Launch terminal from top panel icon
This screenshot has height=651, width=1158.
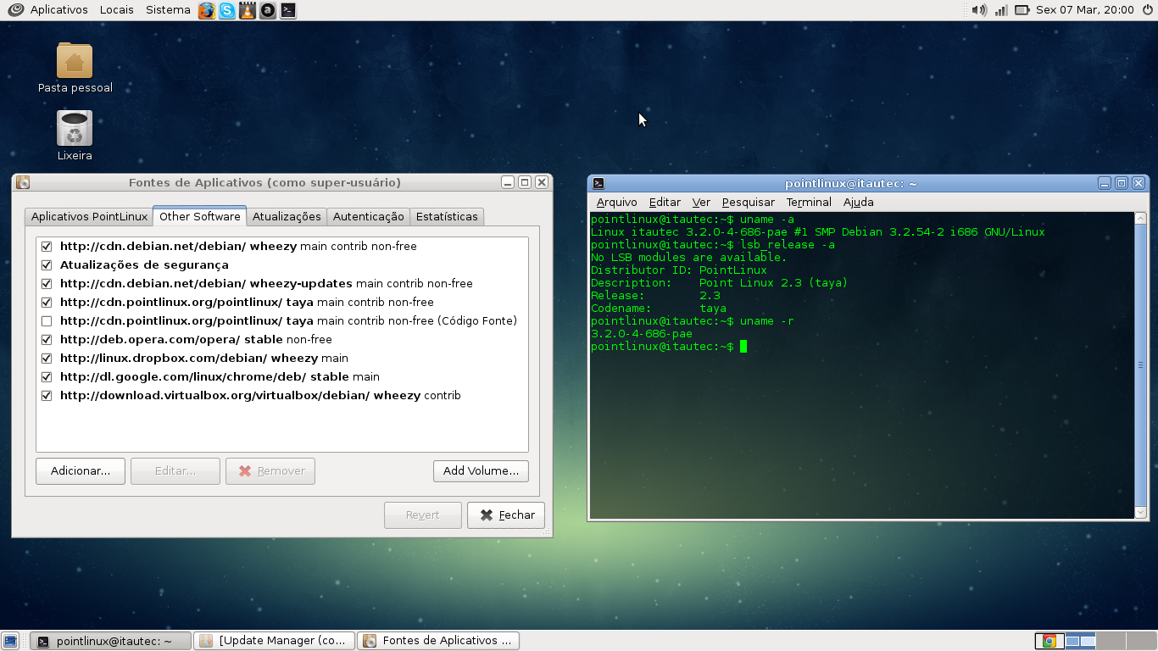tap(288, 10)
